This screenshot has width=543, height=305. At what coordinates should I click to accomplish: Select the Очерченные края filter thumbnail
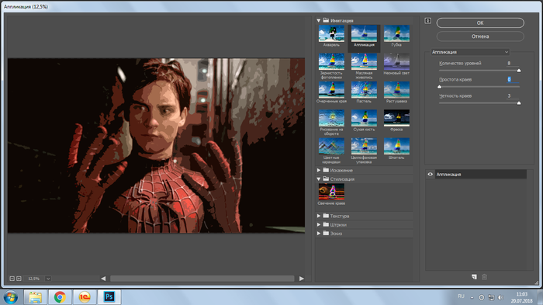point(331,90)
